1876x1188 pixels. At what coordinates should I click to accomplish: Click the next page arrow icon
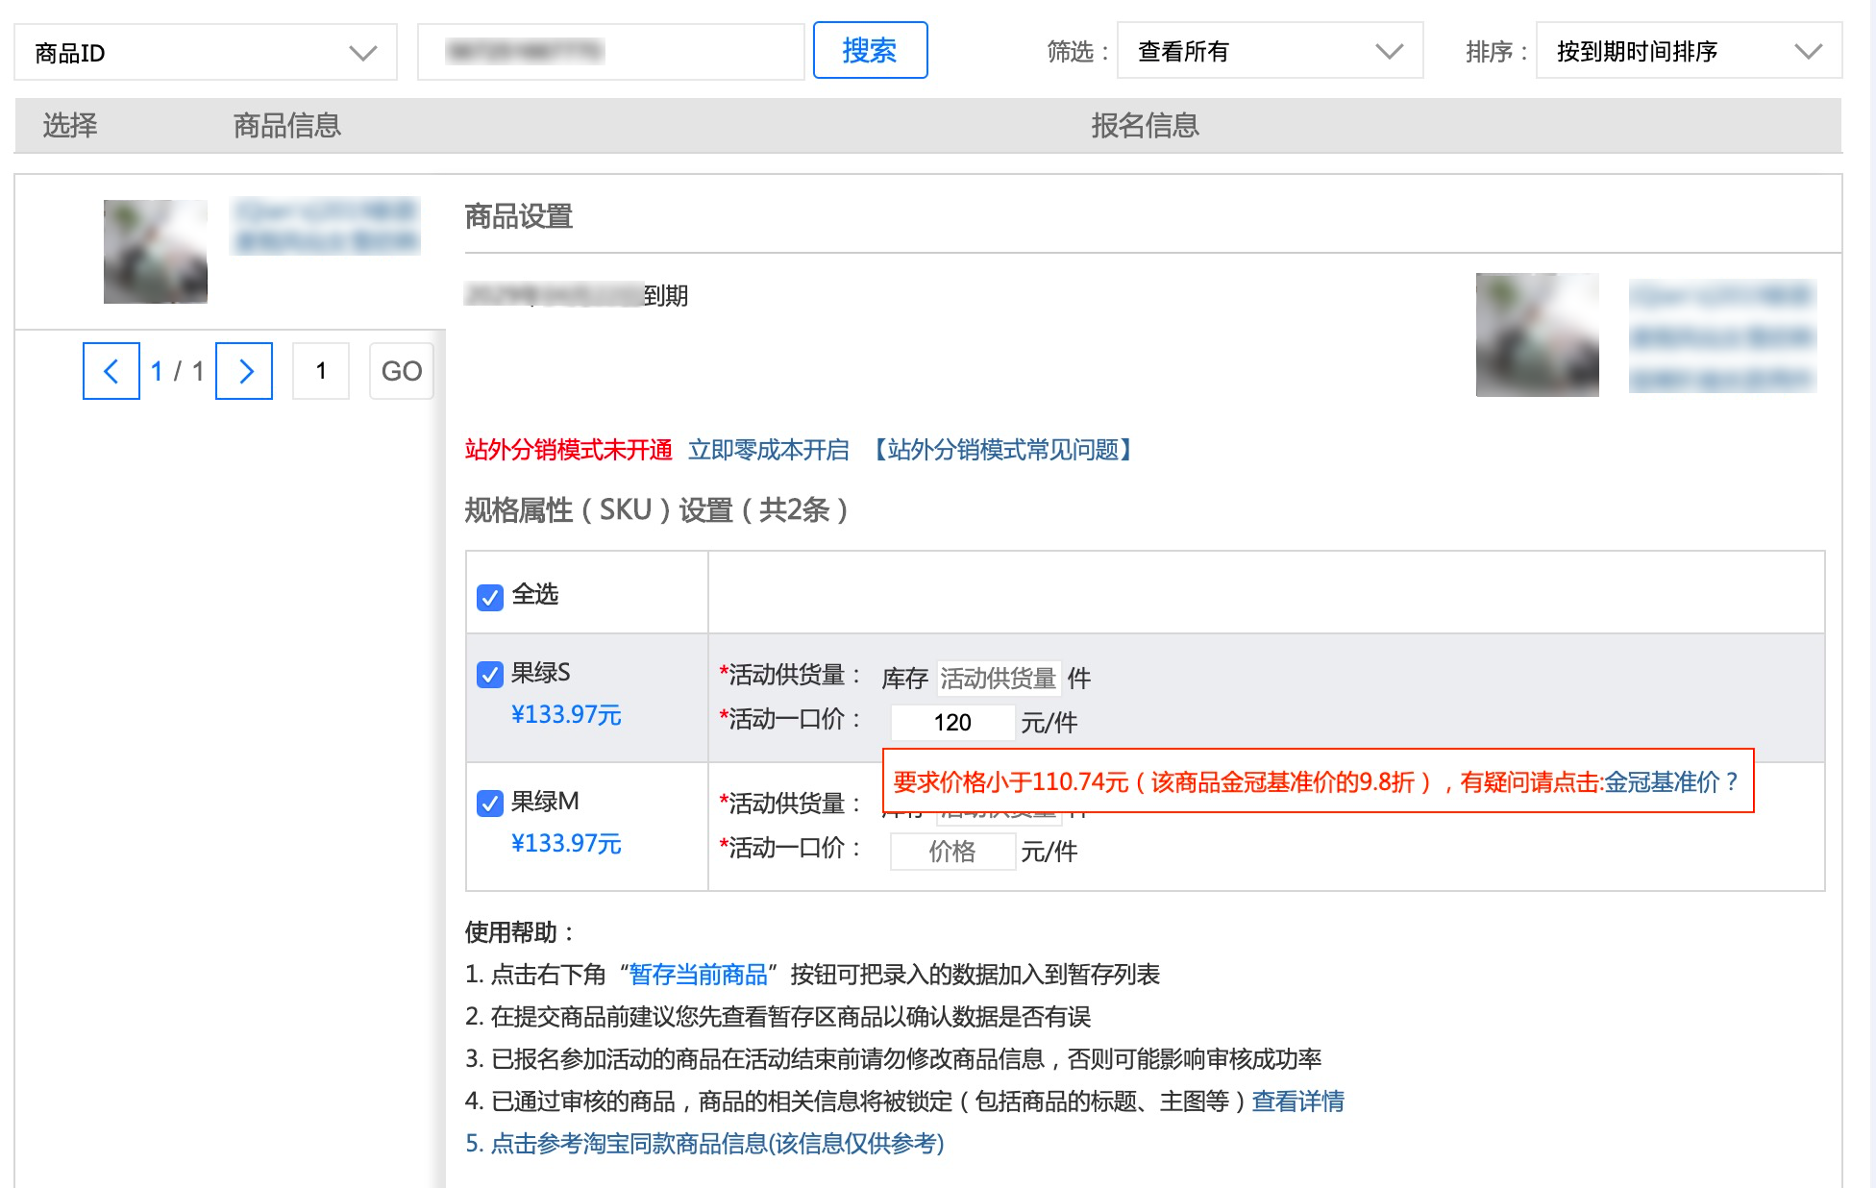click(x=244, y=371)
